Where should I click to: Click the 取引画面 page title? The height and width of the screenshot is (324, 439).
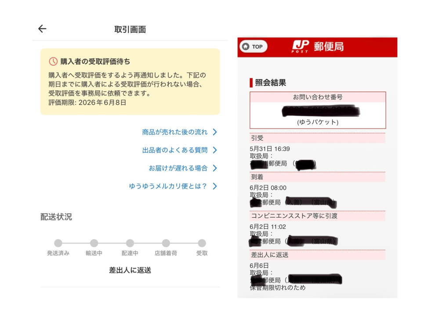130,29
